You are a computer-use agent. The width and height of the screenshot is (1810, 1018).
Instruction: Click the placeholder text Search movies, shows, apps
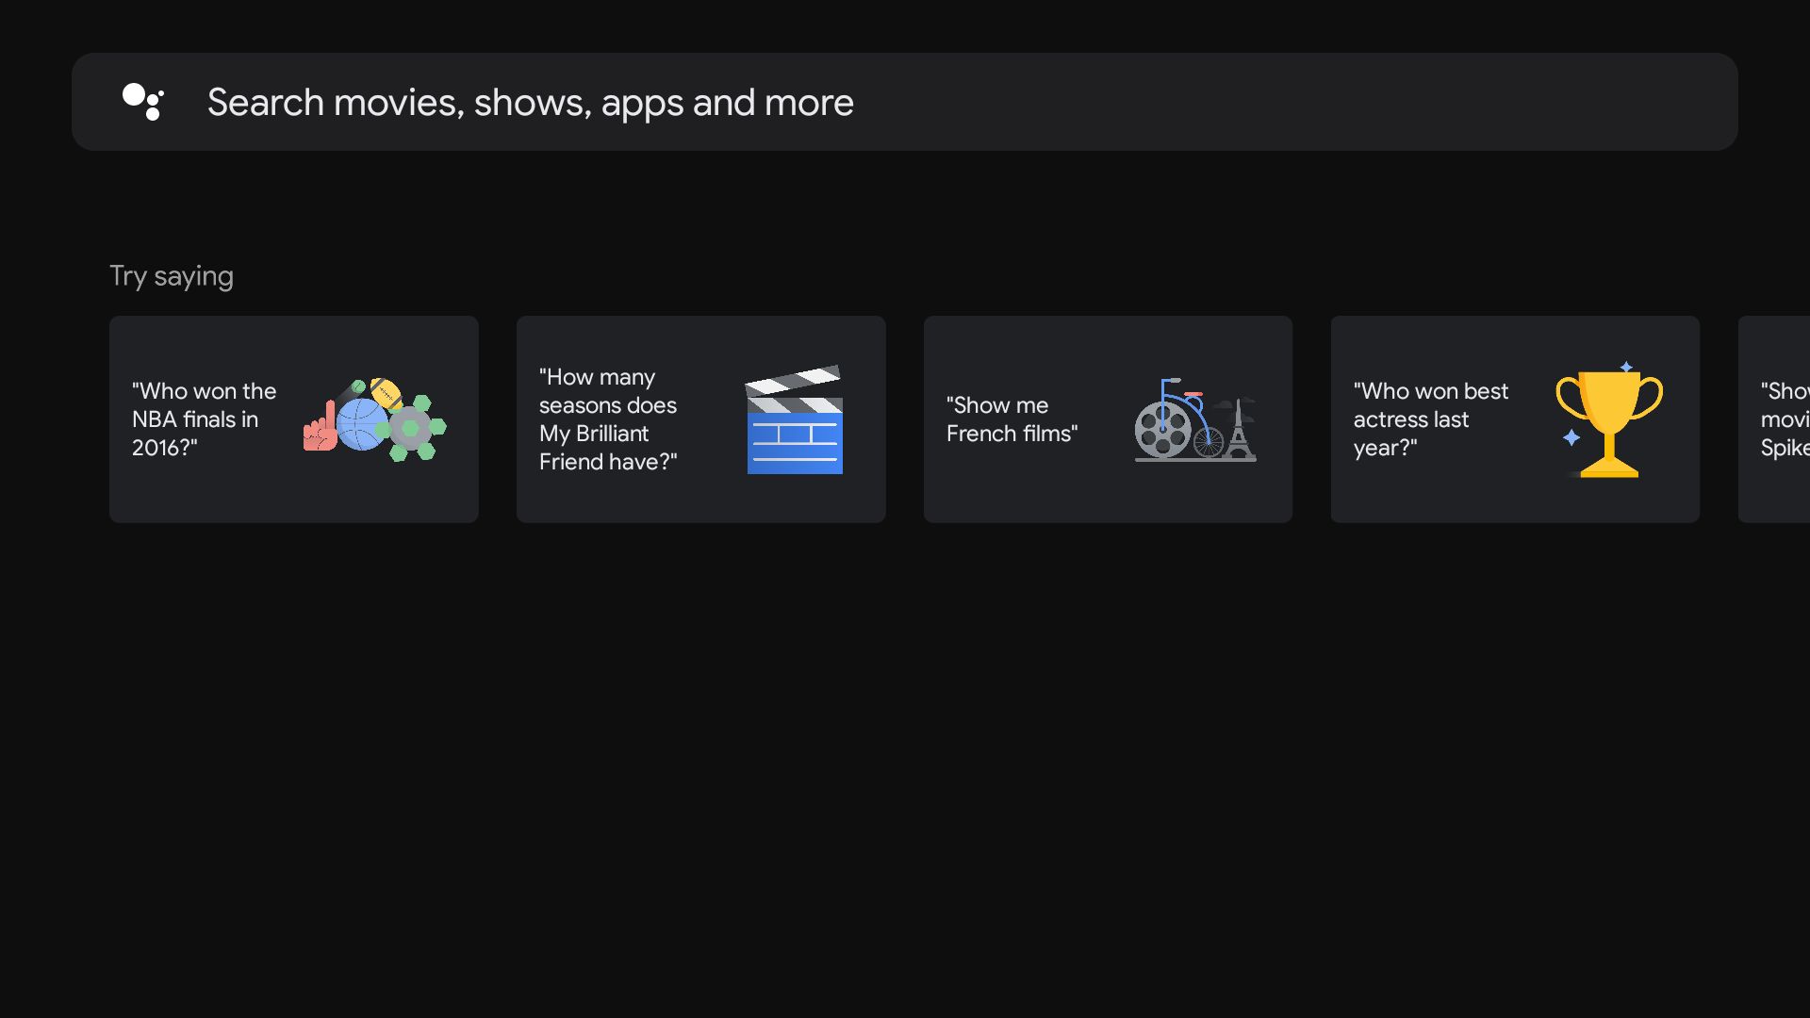click(531, 102)
